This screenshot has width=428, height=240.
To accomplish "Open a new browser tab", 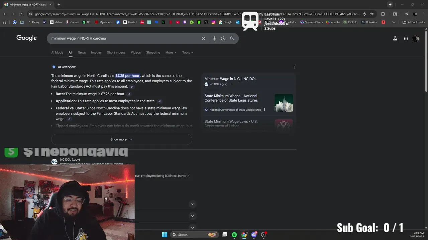I will [x=59, y=5].
